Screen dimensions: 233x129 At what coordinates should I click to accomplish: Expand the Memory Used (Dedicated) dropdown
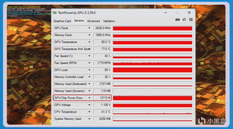(x=89, y=84)
